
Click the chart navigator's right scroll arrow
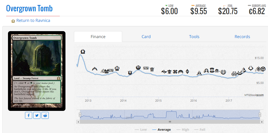[x=262, y=122]
